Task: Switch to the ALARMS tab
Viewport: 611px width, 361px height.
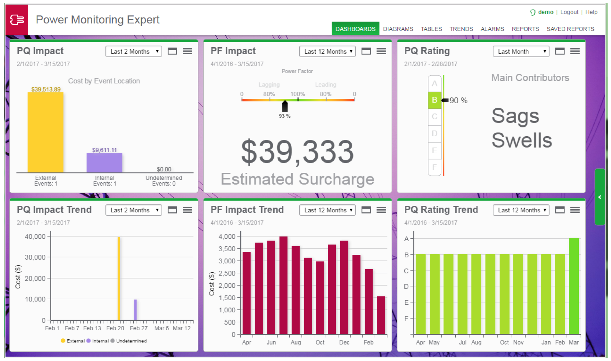Action: 492,29
